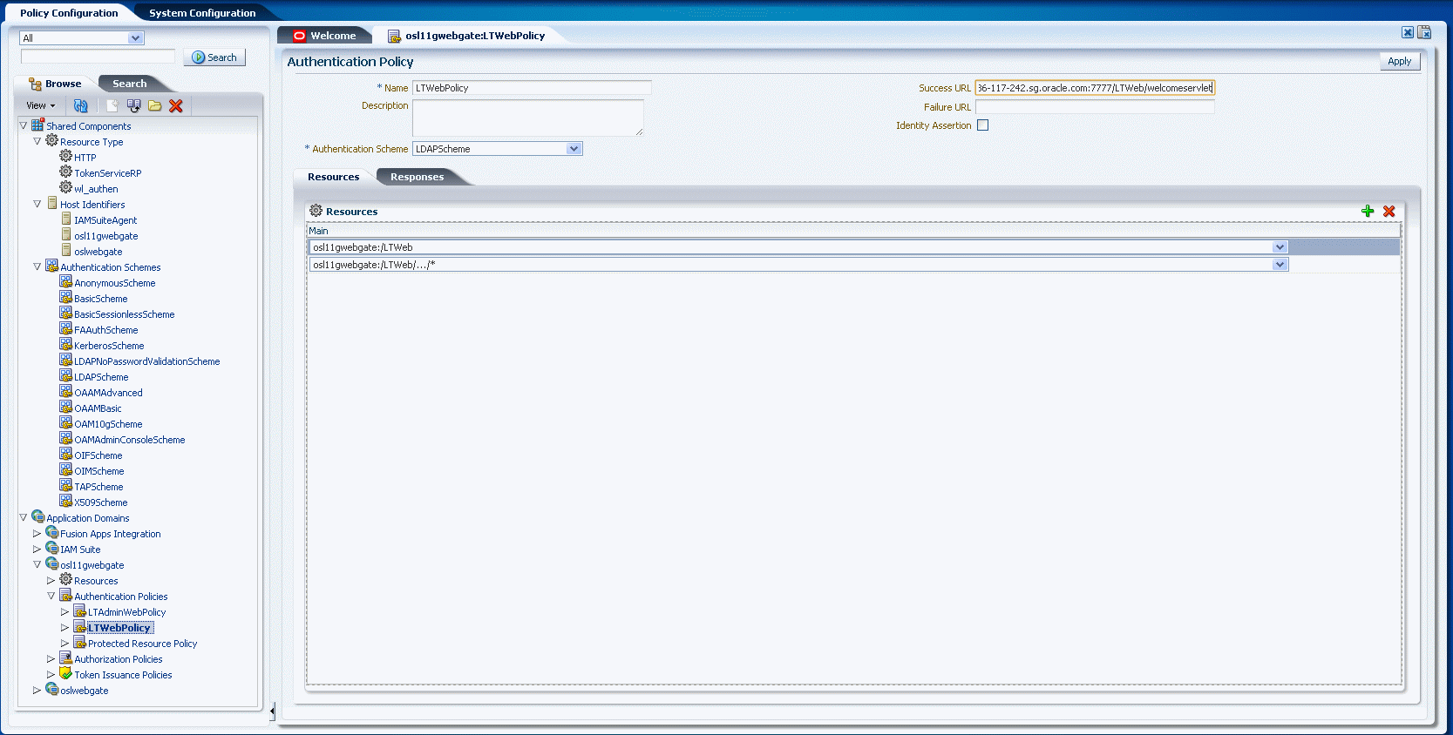Open LDAPNoPasswordValidationScheme in the tree

(147, 361)
